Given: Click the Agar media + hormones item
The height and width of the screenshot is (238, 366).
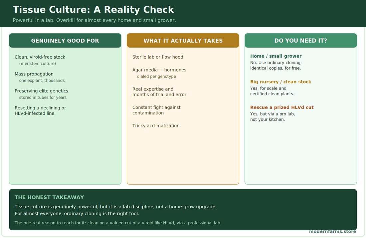Looking at the screenshot, I should pyautogui.click(x=159, y=70).
